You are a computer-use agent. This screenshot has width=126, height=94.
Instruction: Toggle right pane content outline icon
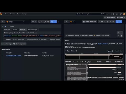66,22
